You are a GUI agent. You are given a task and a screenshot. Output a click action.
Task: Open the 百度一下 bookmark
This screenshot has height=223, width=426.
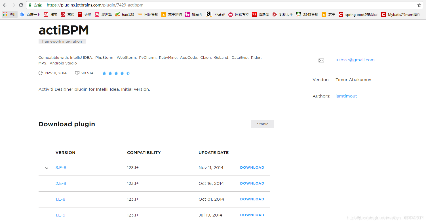(x=30, y=14)
